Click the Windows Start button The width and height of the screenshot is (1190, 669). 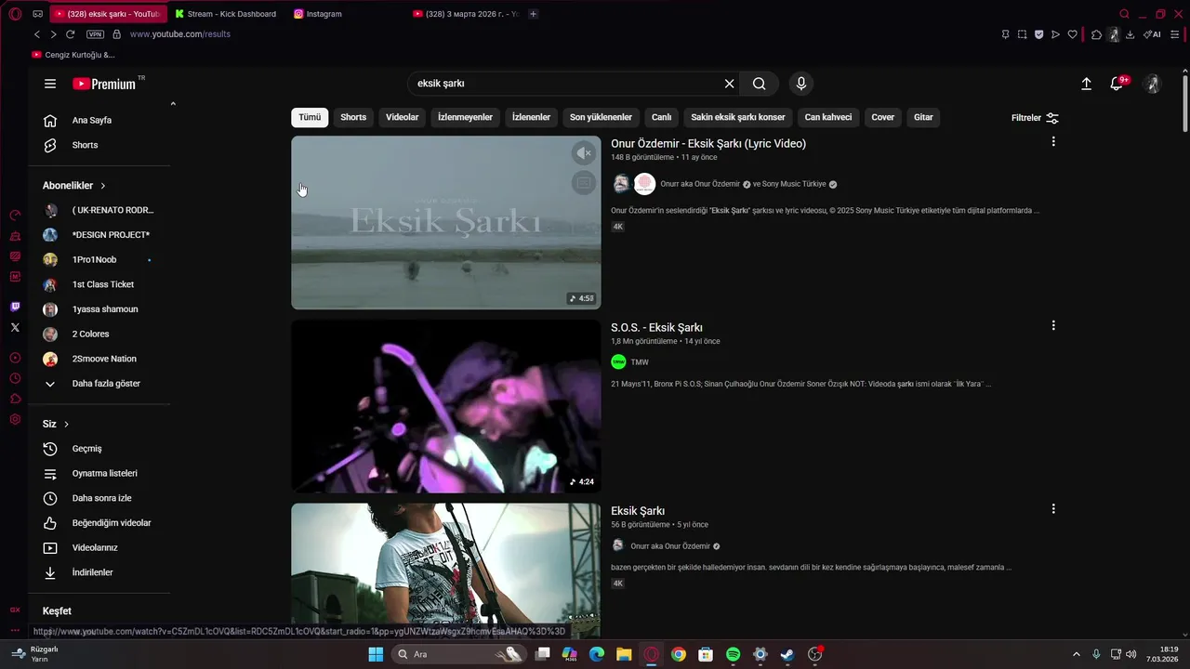click(376, 655)
